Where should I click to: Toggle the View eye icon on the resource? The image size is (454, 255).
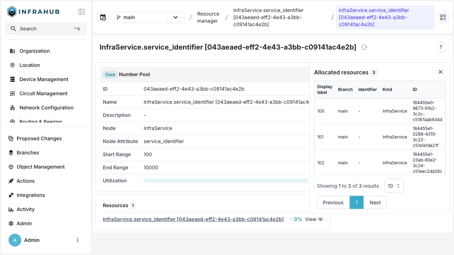pyautogui.click(x=320, y=219)
